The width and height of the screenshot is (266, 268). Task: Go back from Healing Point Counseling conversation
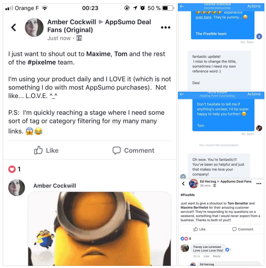click(182, 94)
